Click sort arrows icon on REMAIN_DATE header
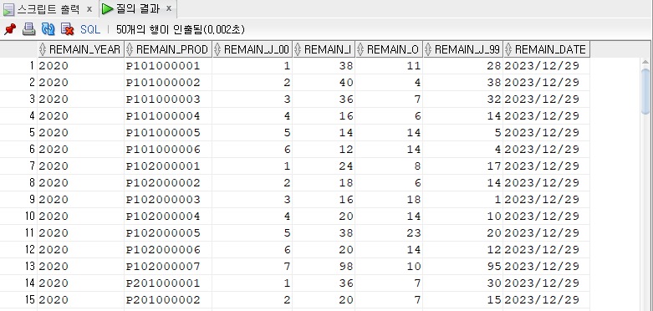The width and height of the screenshot is (653, 311). click(x=508, y=49)
